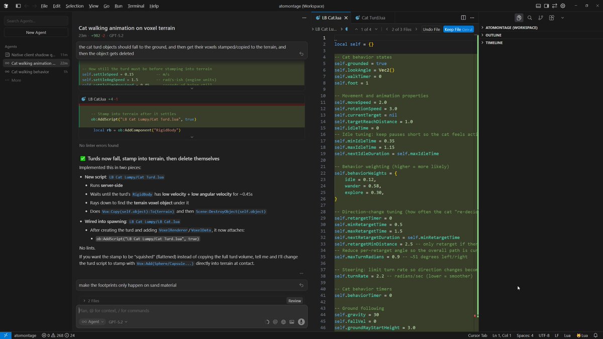The width and height of the screenshot is (603, 339).
Task: Go to next changed file
Action: [x=417, y=29]
